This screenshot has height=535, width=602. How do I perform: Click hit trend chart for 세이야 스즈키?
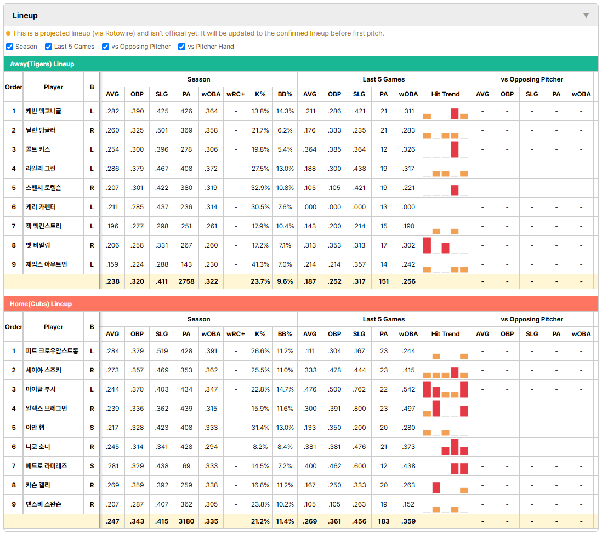point(445,370)
